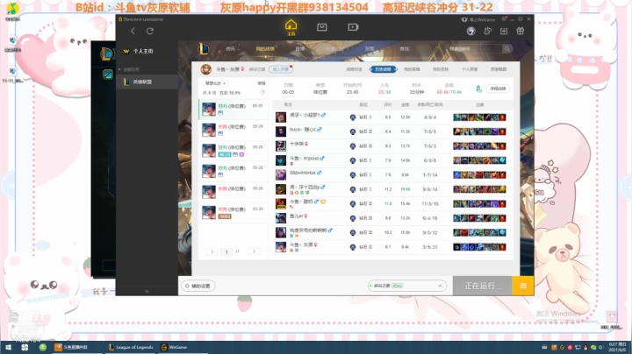Click player name 斗鱼、灰原 in header
The height and width of the screenshot is (354, 632).
point(227,69)
